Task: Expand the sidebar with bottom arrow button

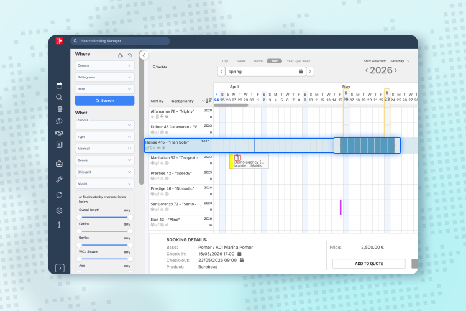Action: click(60, 267)
